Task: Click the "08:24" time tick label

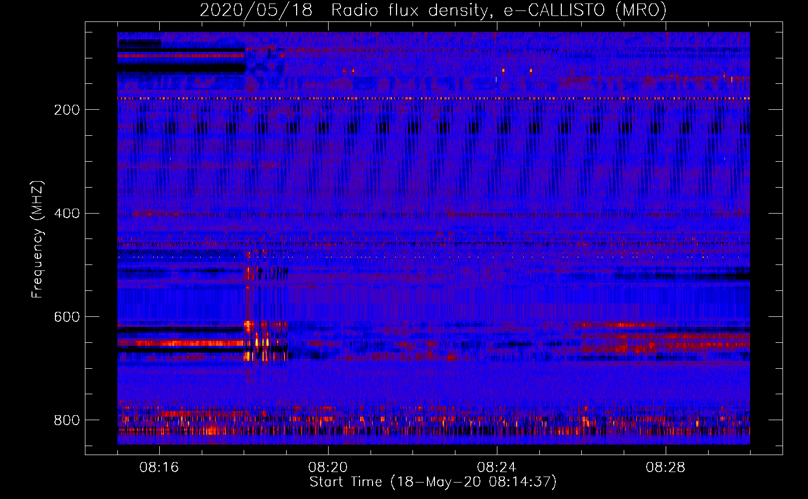Action: pos(497,468)
